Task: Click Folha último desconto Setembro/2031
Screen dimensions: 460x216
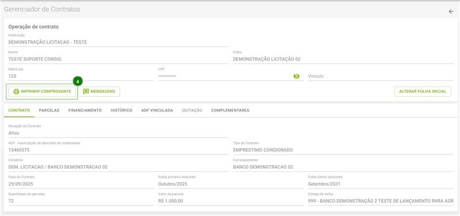Action: coord(381,184)
